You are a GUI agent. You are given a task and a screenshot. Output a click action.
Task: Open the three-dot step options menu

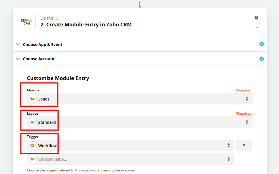coord(256,27)
